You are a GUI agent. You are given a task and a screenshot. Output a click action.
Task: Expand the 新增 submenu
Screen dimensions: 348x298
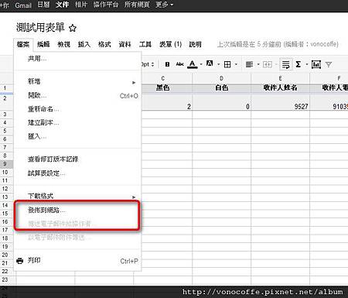coord(77,81)
